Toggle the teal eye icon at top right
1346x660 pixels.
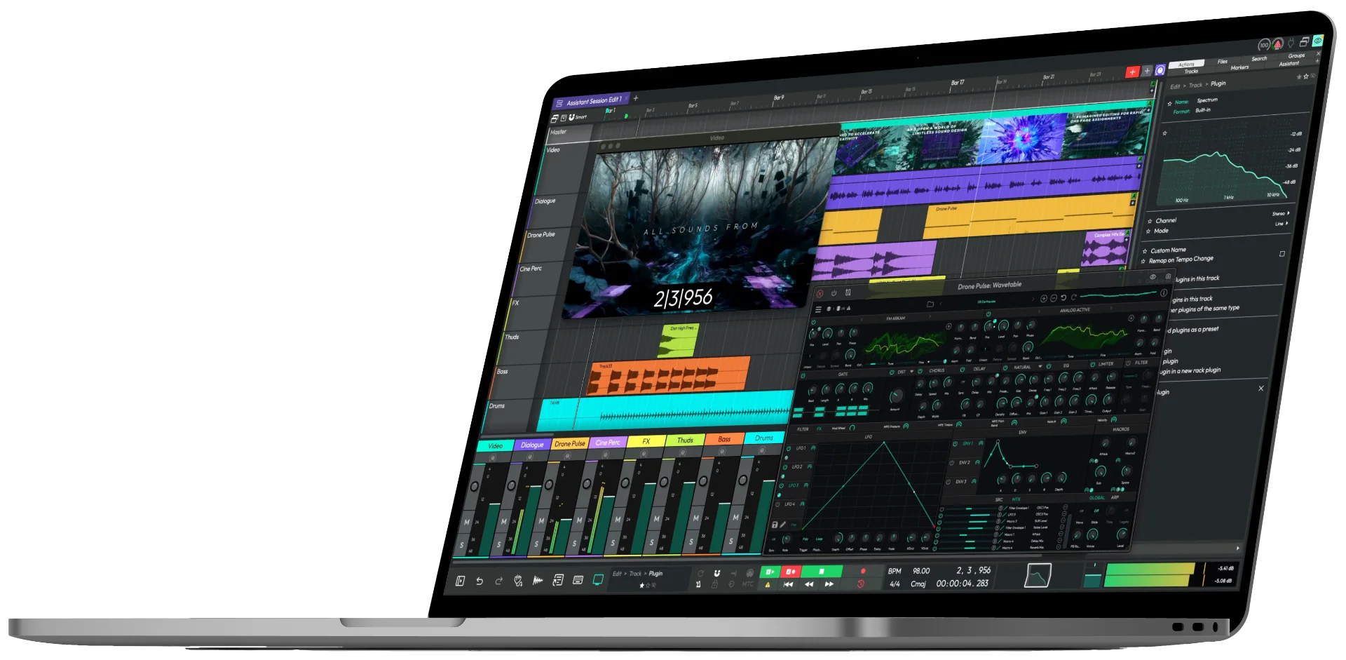pos(1318,41)
